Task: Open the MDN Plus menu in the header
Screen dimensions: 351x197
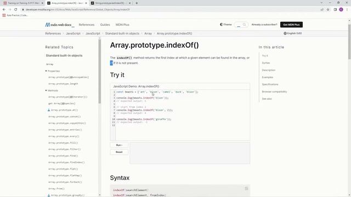Action: point(122,25)
